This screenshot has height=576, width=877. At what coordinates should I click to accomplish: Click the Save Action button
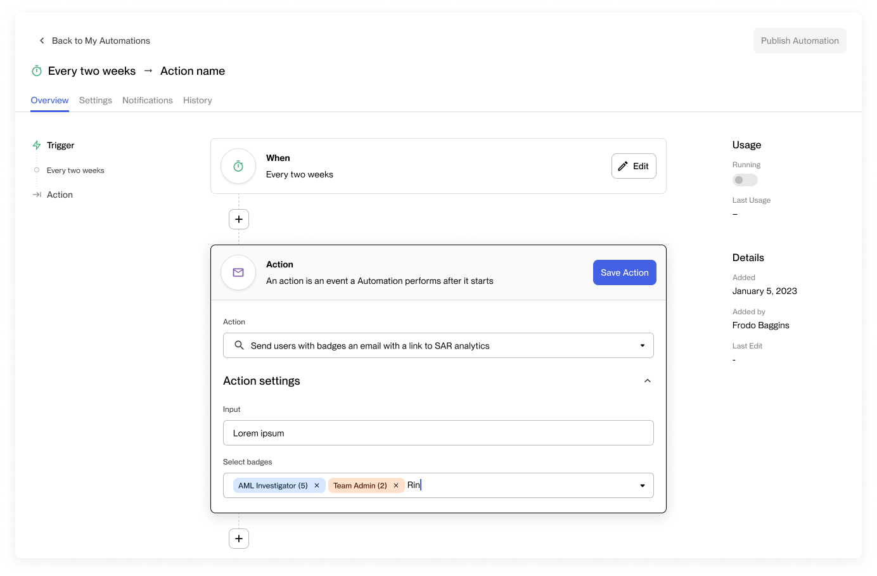pyautogui.click(x=624, y=272)
